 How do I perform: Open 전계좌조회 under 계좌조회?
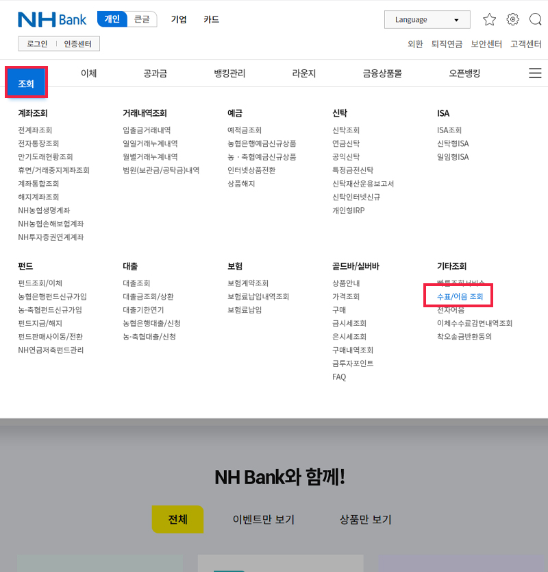tap(35, 130)
